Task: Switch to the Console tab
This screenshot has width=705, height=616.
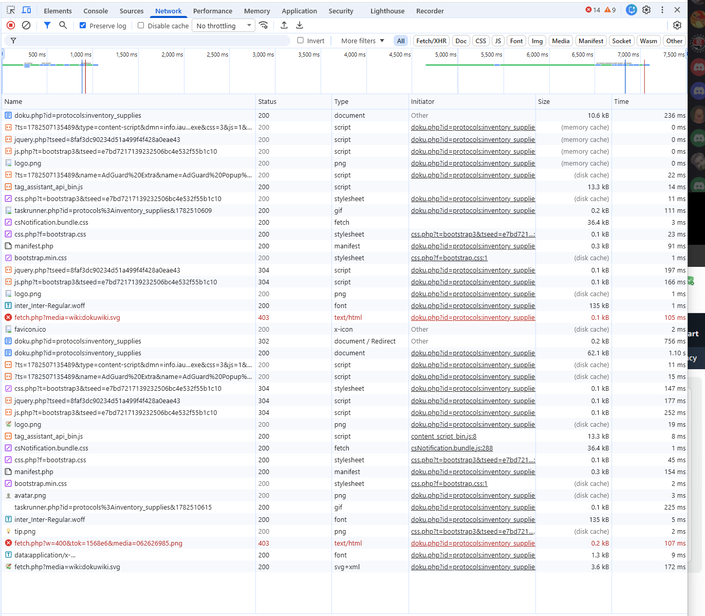Action: (96, 11)
